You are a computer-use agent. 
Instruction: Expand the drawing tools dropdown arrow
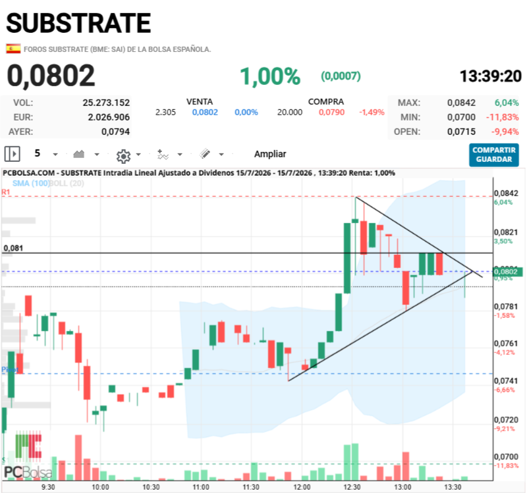(221, 155)
